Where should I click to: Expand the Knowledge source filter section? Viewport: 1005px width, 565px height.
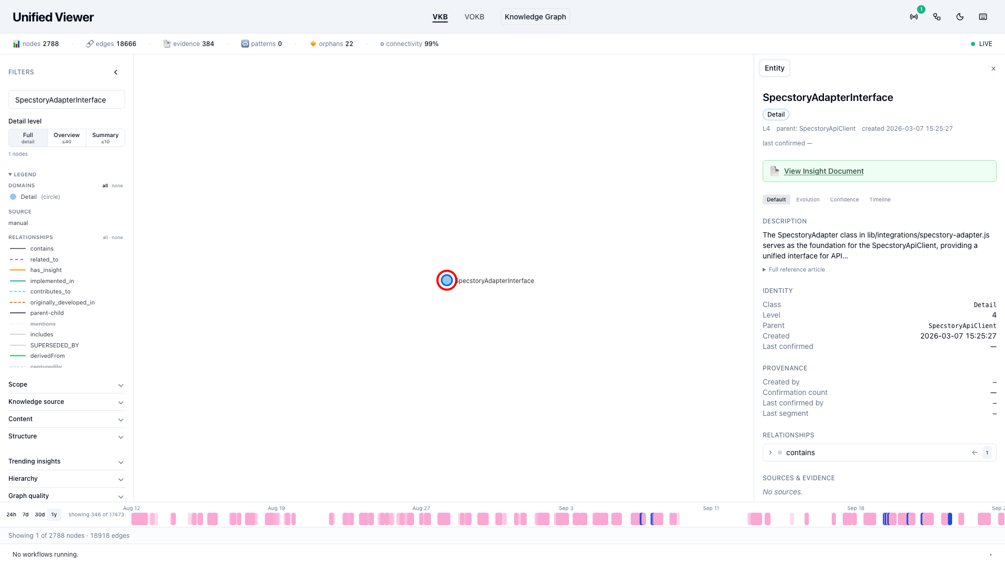pos(66,402)
